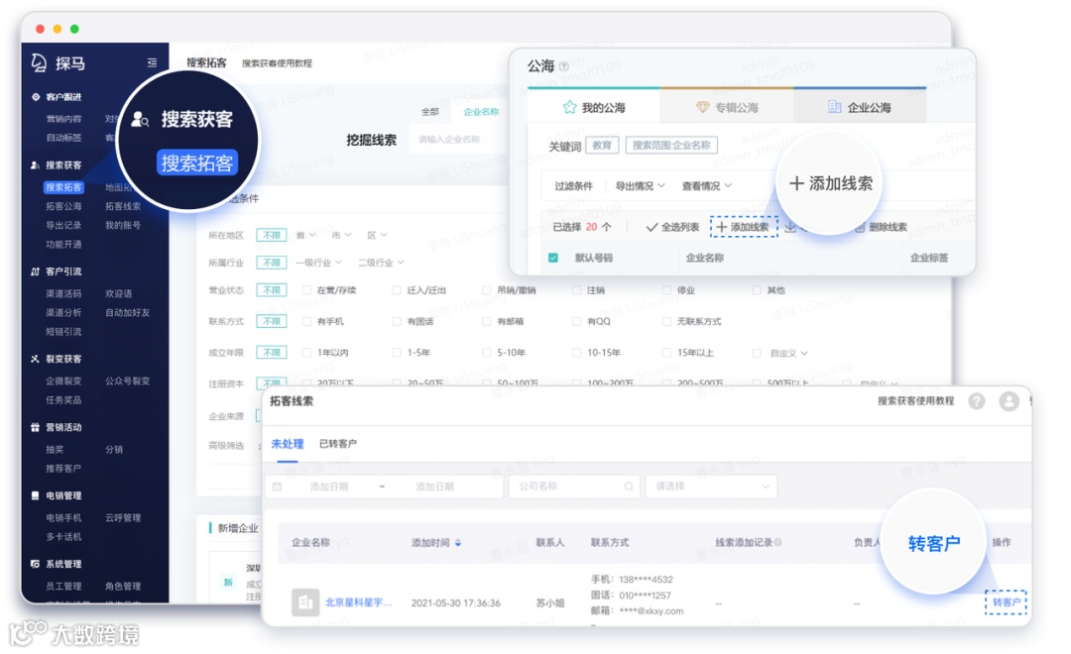
Task: Click 客户跟进 sidebar section icon
Action: (x=36, y=97)
